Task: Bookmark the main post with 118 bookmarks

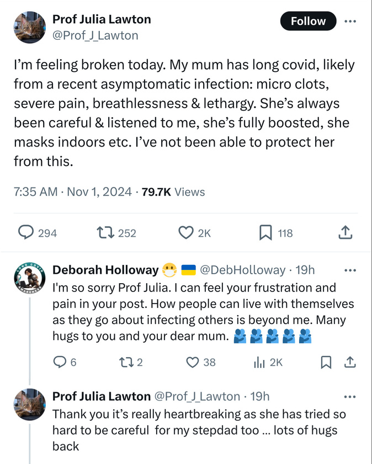Action: (266, 233)
